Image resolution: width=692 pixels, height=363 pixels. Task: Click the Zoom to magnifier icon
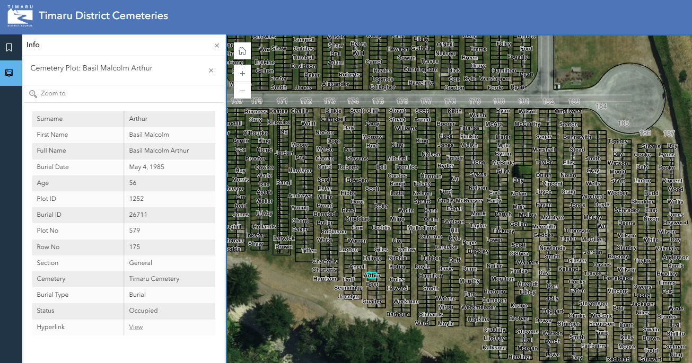tap(33, 94)
